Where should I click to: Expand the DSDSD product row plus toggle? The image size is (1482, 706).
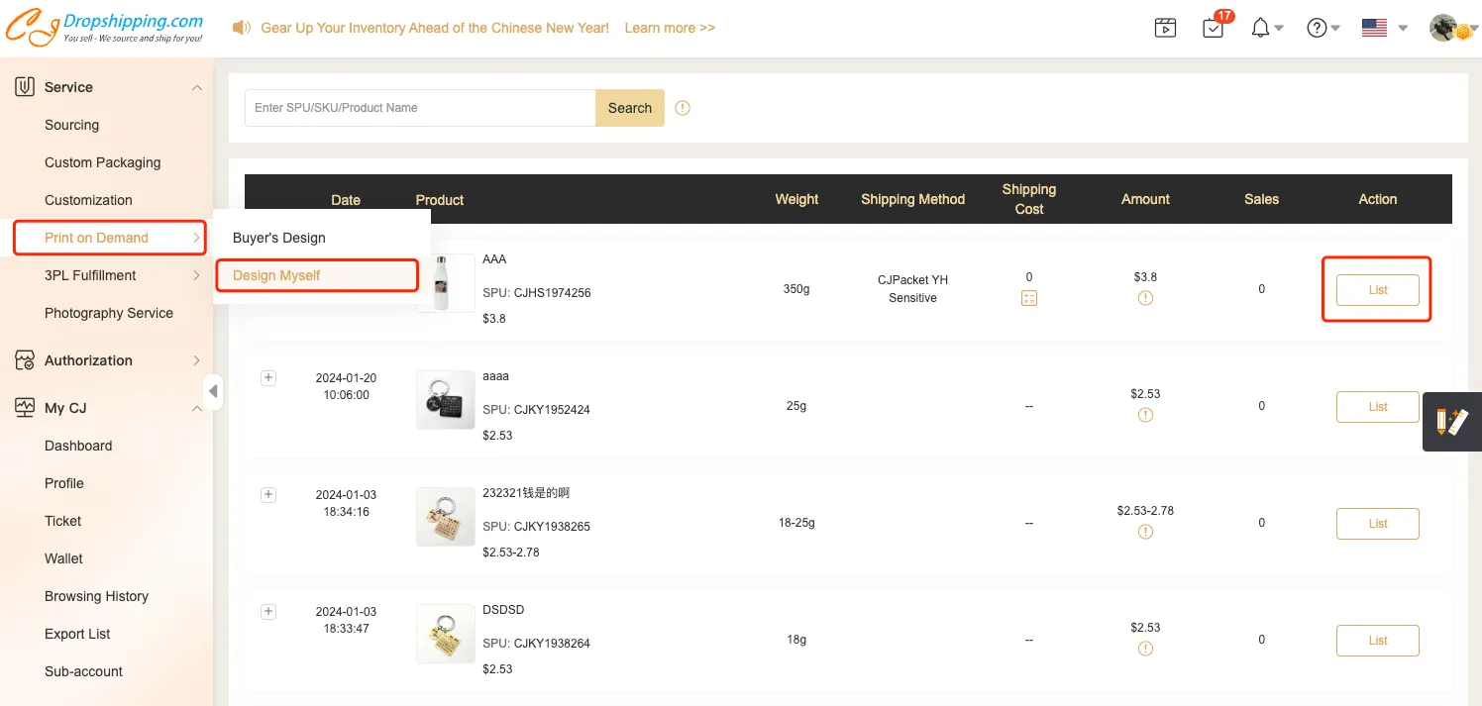268,612
